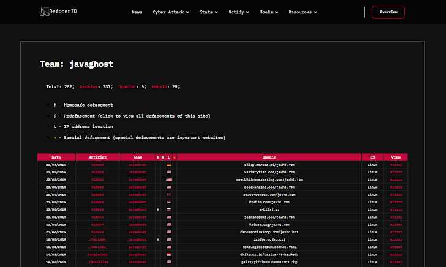Screen dimensions: 446x267
Task: Open mirror link for bridge.opthc.org
Action: 396,239
